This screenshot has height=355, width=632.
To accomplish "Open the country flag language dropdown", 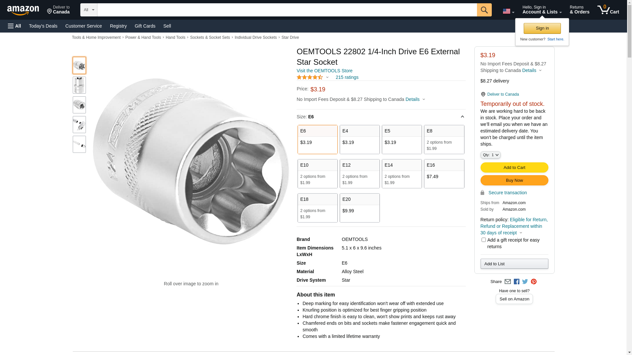I will point(508,11).
